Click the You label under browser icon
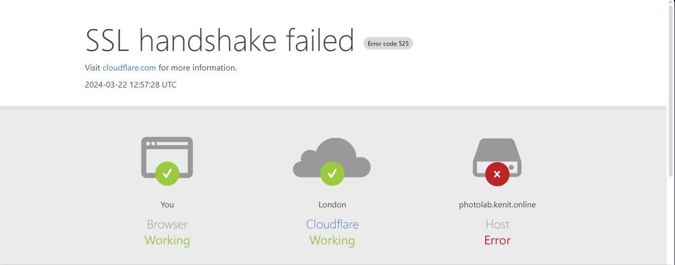675x265 pixels. 167,204
